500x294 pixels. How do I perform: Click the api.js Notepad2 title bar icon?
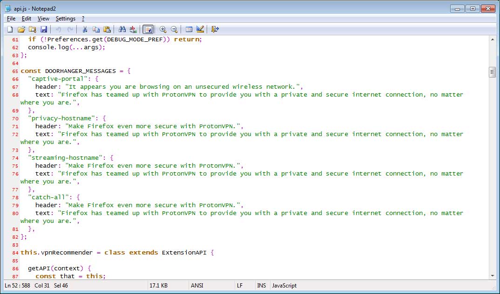pyautogui.click(x=8, y=8)
